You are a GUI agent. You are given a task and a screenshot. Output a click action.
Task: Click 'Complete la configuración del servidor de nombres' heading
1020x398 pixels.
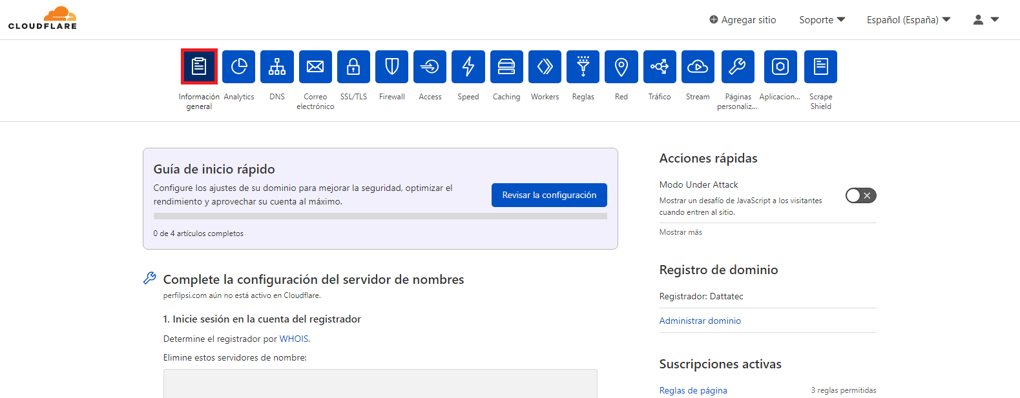pyautogui.click(x=313, y=279)
